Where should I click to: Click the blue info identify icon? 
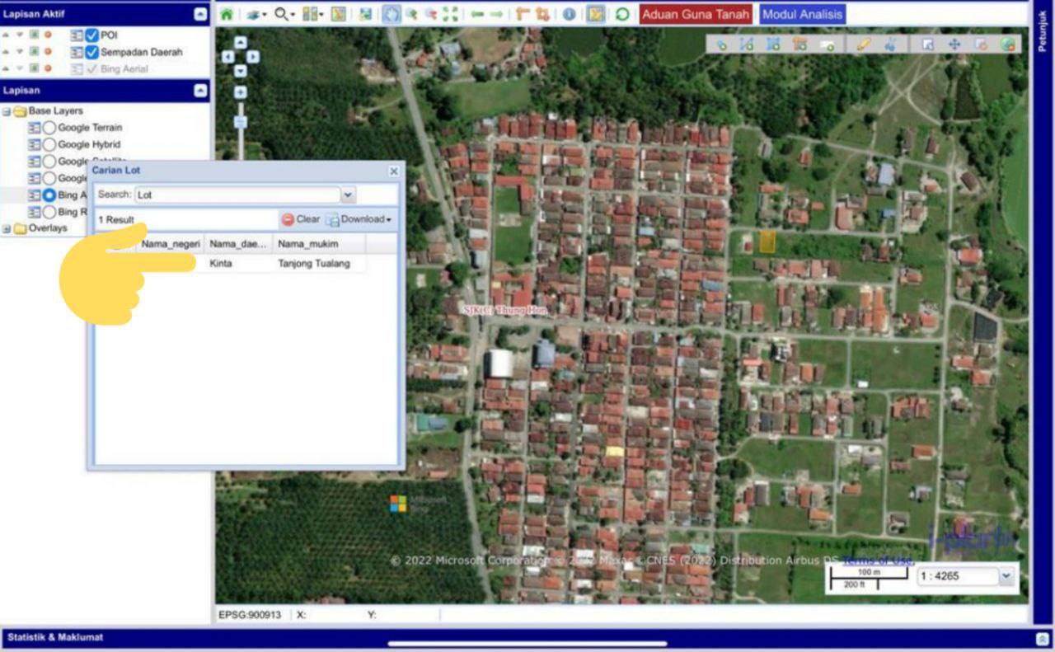569,14
